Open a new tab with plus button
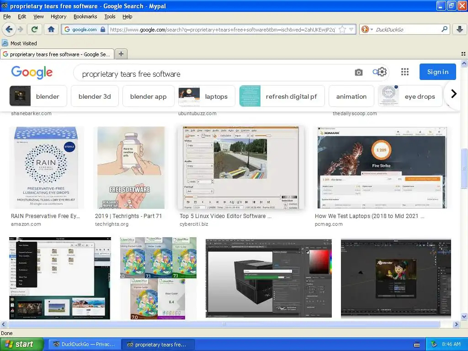468x351 pixels. pos(121,54)
